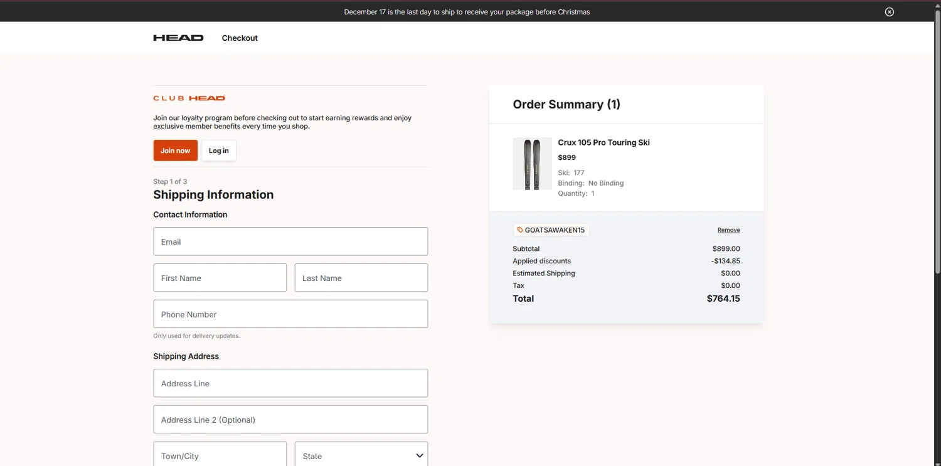Remove the GOATSAWAKEN15 promo code

click(728, 230)
